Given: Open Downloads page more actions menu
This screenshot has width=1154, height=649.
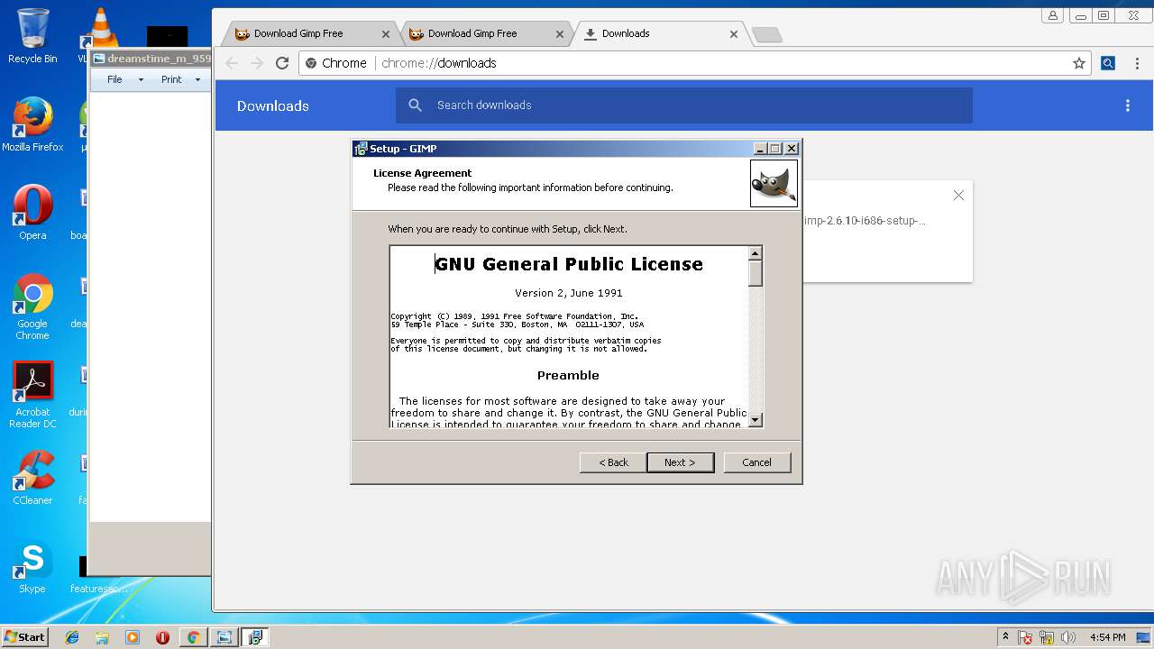Looking at the screenshot, I should [x=1127, y=105].
